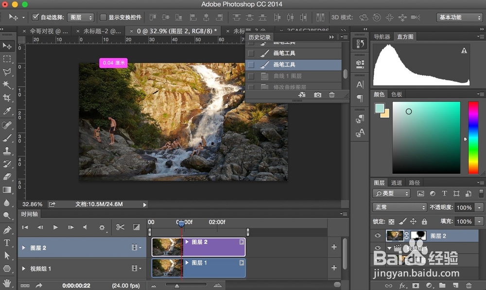Open opacity 不透明度 dropdown arrow
The width and height of the screenshot is (486, 290).
click(x=480, y=207)
